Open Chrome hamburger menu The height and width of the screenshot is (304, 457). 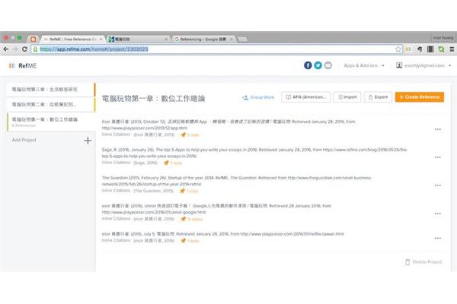(452, 49)
